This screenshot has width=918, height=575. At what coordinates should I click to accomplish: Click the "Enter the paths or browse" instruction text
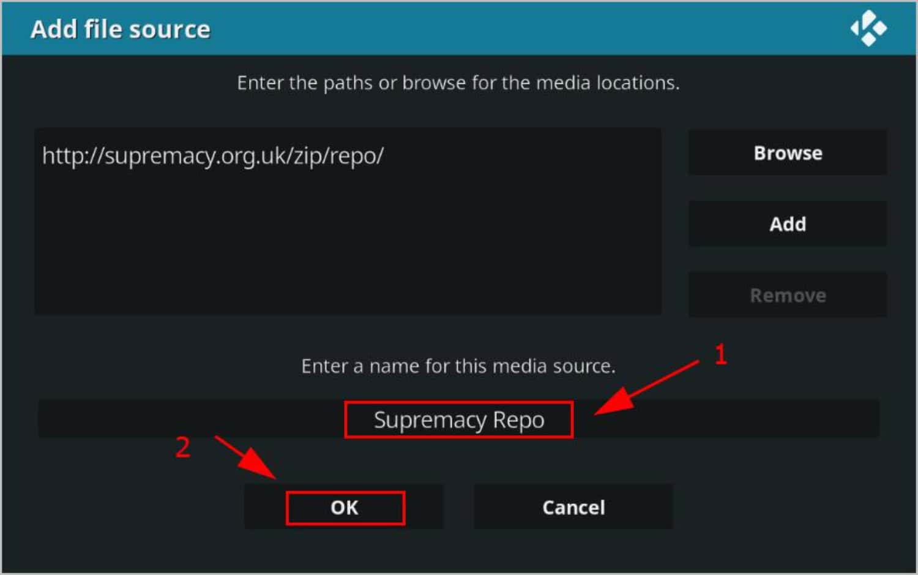458,83
